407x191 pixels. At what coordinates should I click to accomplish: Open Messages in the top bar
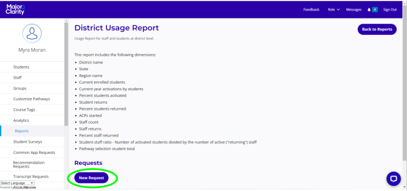click(x=354, y=10)
